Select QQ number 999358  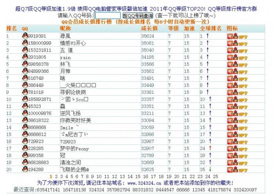tap(36, 155)
